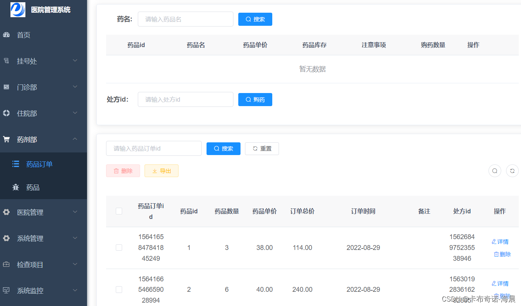Click the hospital system logo icon

(x=18, y=10)
